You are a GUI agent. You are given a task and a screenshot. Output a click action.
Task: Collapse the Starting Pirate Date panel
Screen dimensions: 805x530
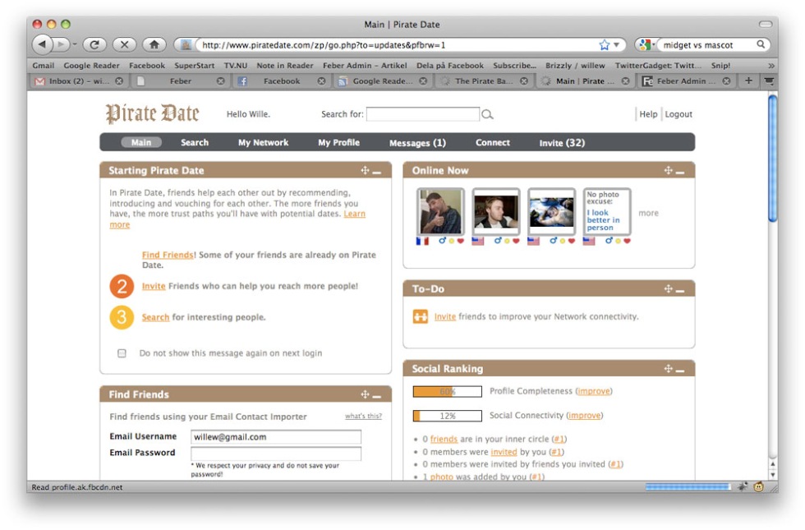point(377,173)
